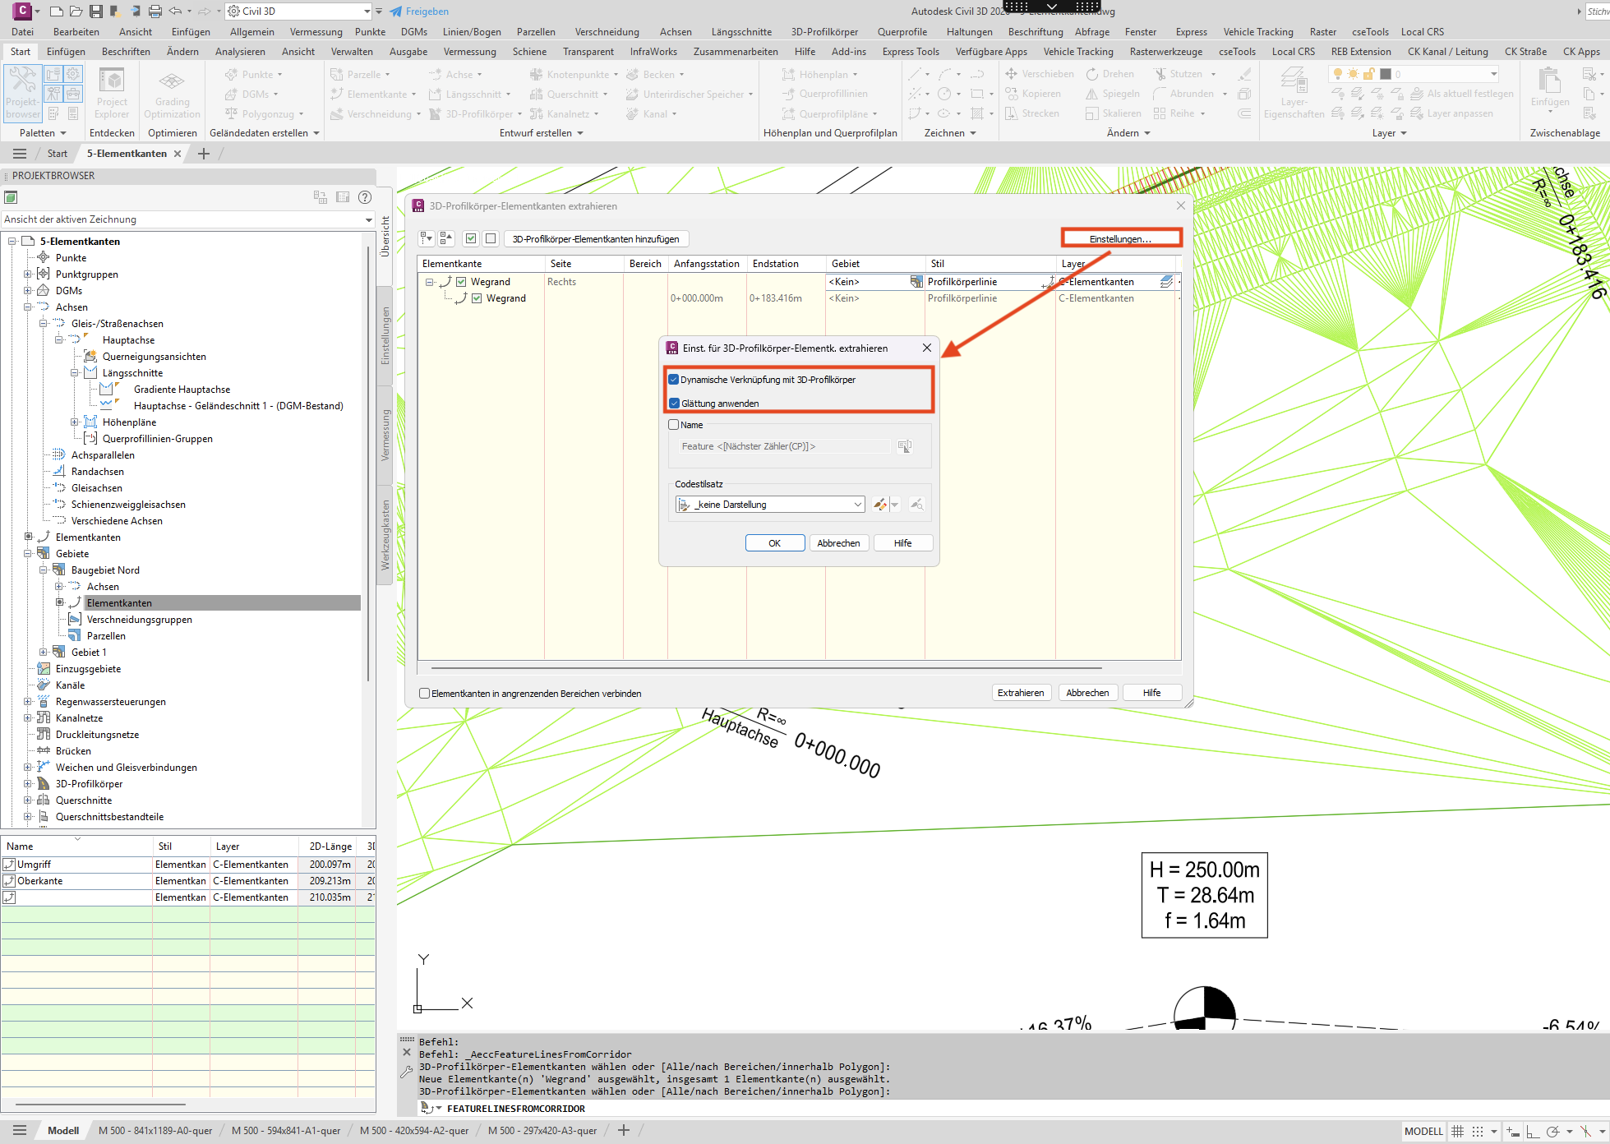Click the horizontal scrollbar under the Elementkanten list
The image size is (1610, 1144).
[100, 1105]
